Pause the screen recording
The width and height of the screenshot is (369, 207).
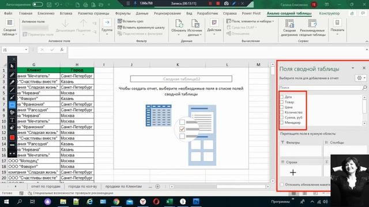point(210,3)
